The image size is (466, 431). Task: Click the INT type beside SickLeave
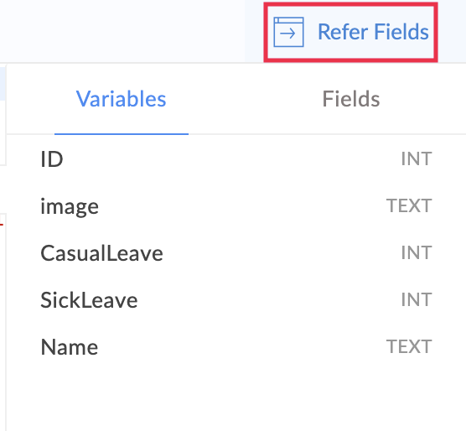417,299
